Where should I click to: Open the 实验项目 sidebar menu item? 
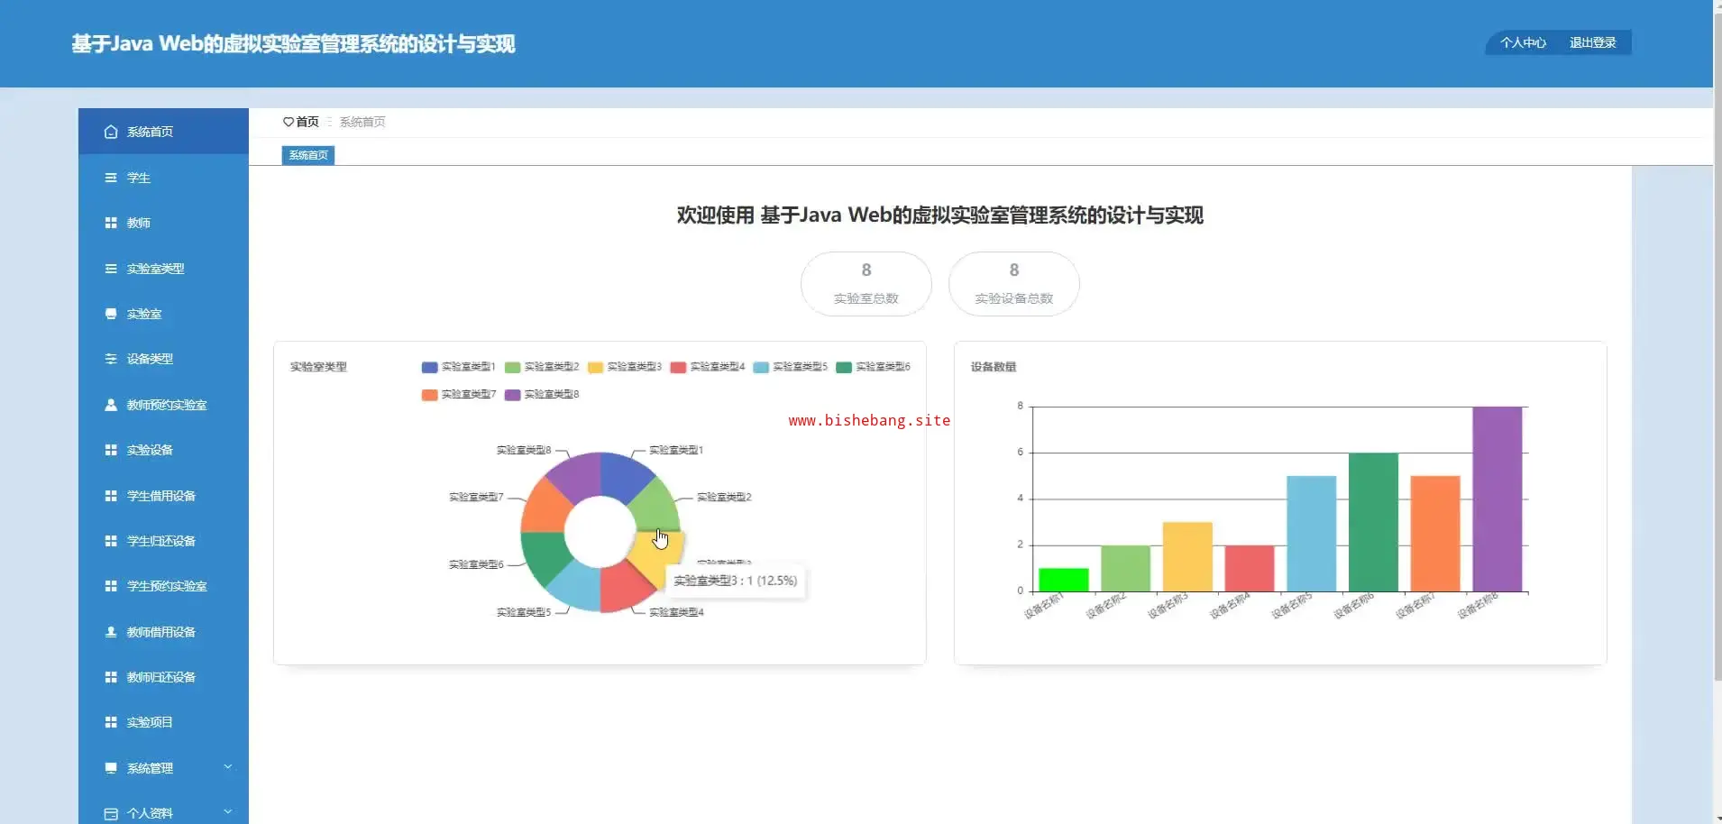pos(150,722)
